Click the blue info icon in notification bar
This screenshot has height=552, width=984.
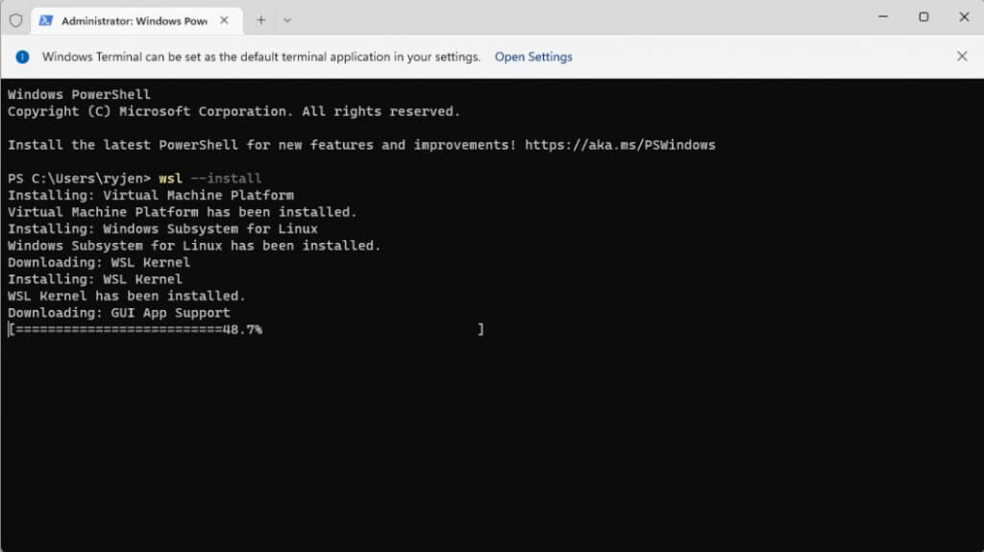[23, 57]
